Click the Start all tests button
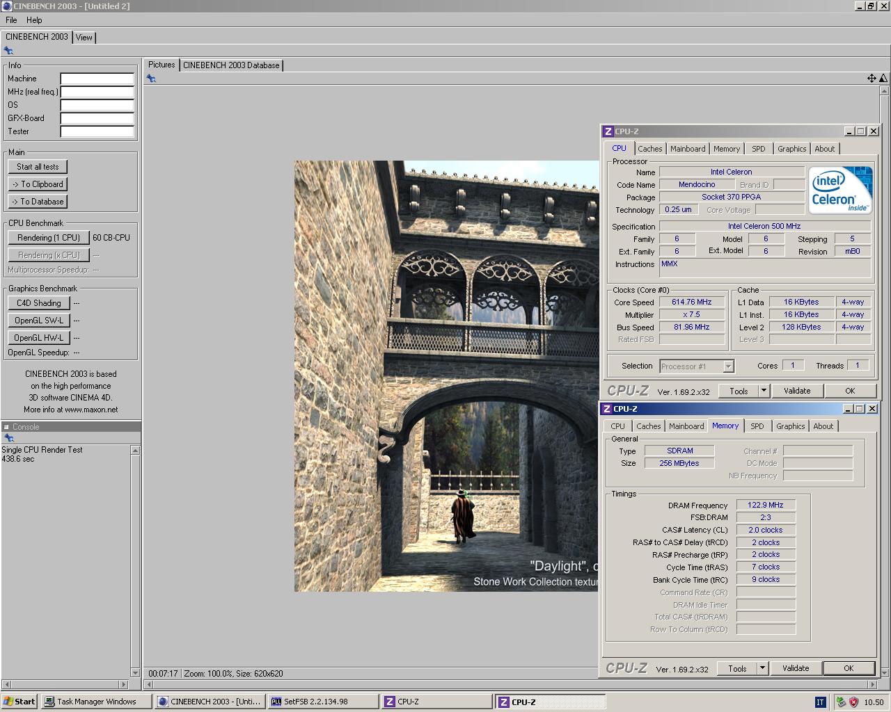 pyautogui.click(x=38, y=167)
